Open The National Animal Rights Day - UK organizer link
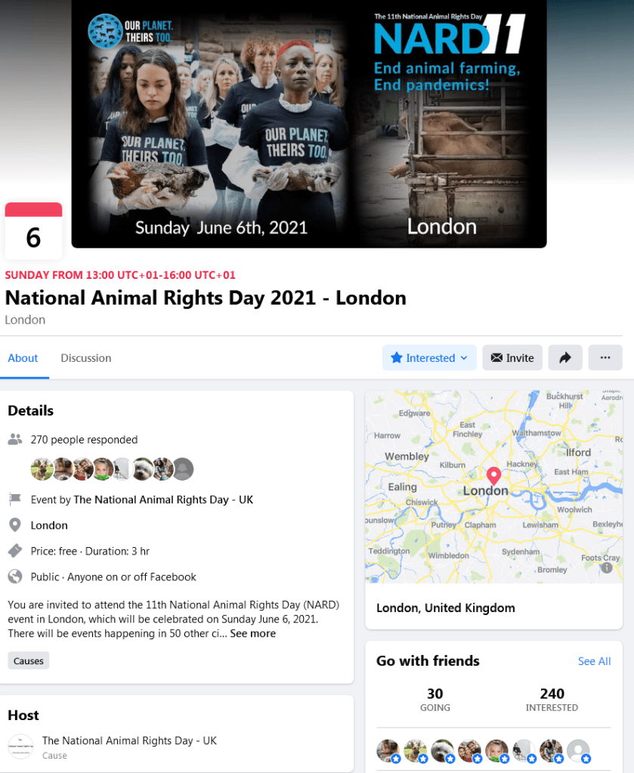The image size is (634, 773). point(163,500)
